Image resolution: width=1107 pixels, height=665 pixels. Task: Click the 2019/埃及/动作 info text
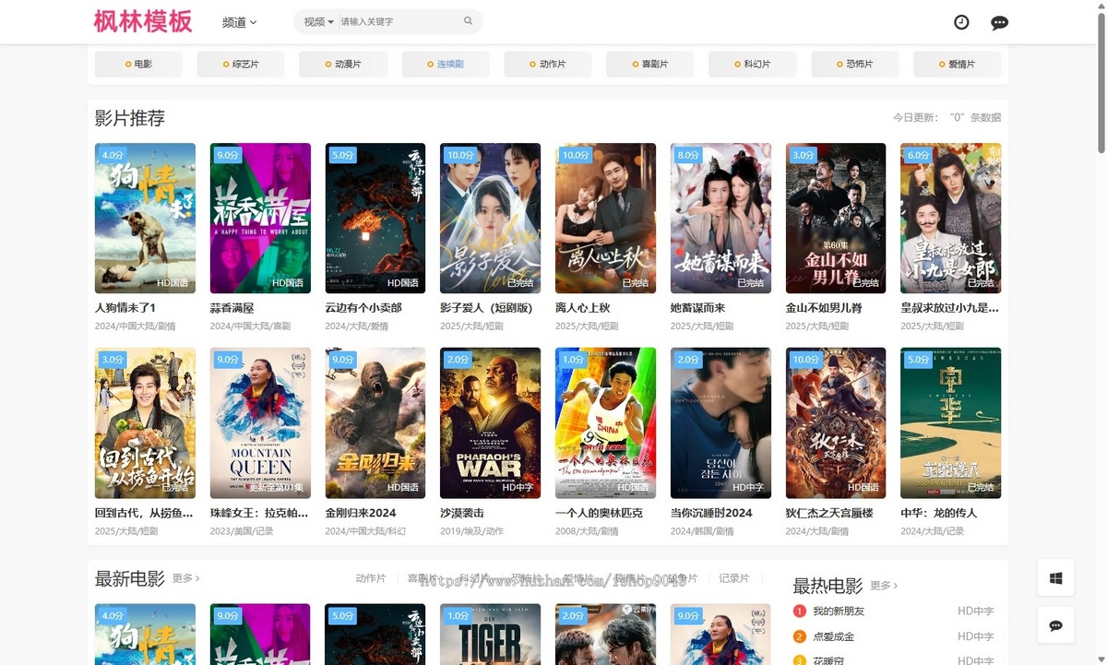[x=471, y=531]
